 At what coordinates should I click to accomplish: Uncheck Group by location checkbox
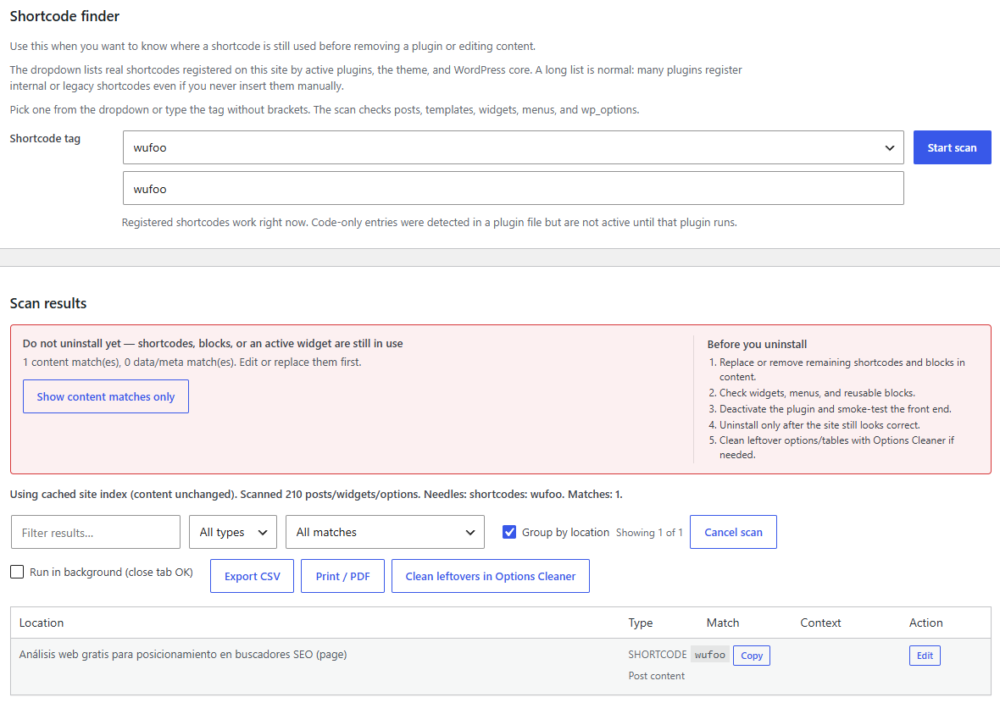(x=509, y=532)
